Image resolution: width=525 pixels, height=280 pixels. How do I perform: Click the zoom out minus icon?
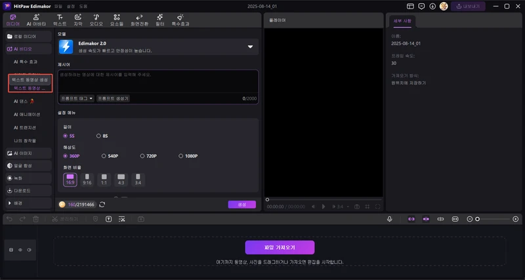(x=470, y=219)
